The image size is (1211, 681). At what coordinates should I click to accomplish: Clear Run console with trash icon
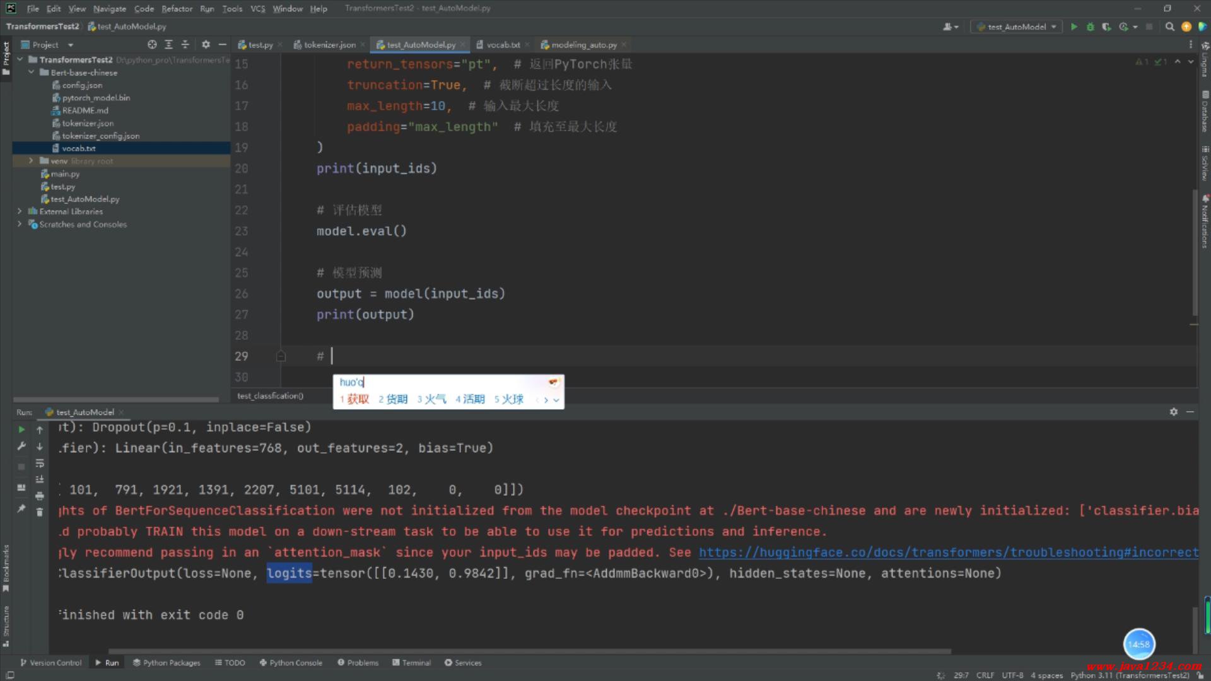pyautogui.click(x=40, y=512)
